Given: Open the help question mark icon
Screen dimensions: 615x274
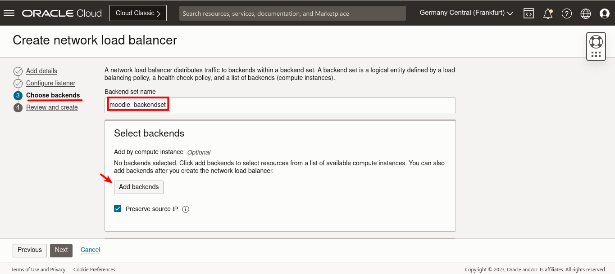Looking at the screenshot, I should (566, 13).
